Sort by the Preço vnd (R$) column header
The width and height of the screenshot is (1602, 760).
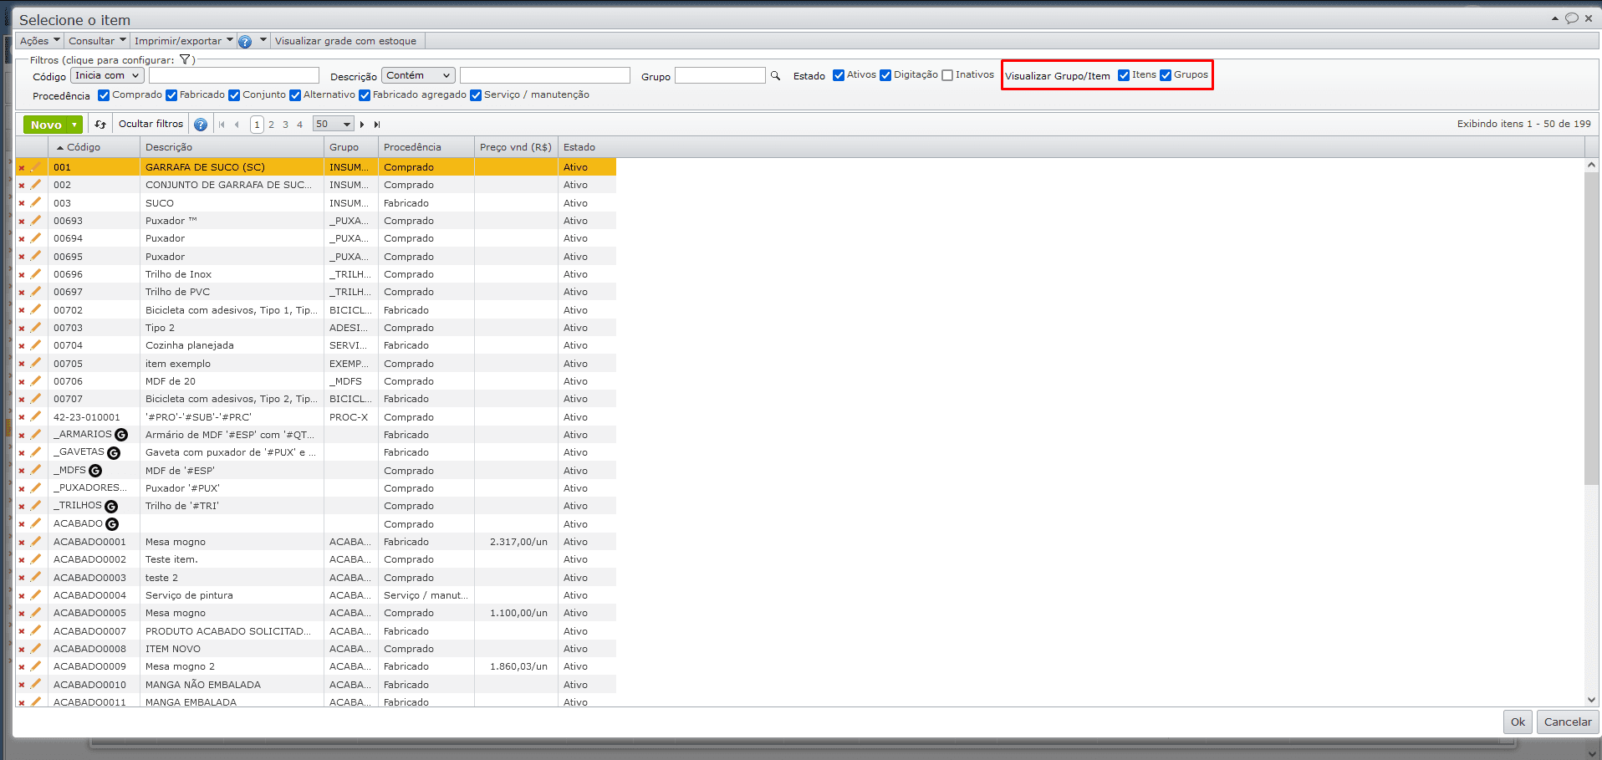(516, 147)
